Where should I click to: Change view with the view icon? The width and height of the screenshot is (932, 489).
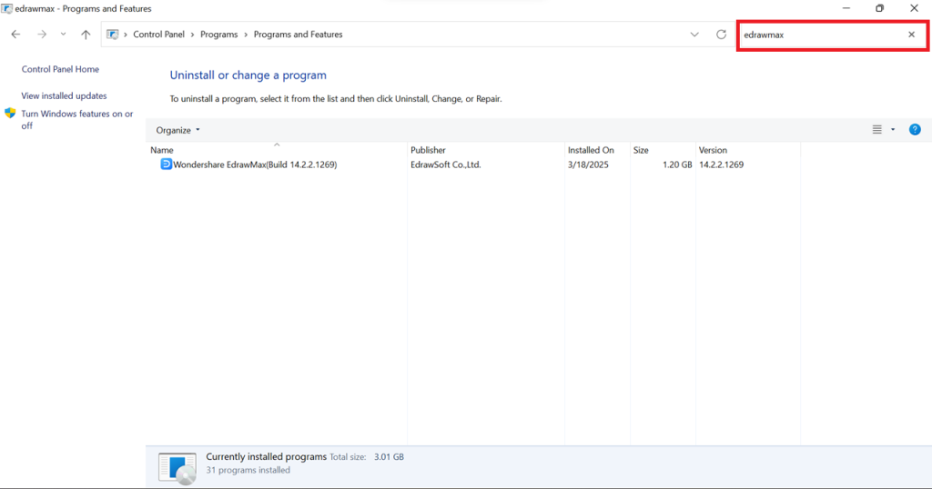click(876, 129)
